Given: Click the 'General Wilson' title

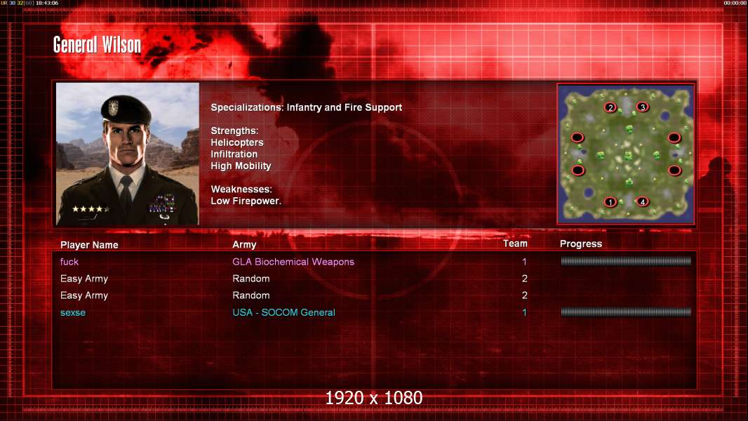Looking at the screenshot, I should point(97,45).
